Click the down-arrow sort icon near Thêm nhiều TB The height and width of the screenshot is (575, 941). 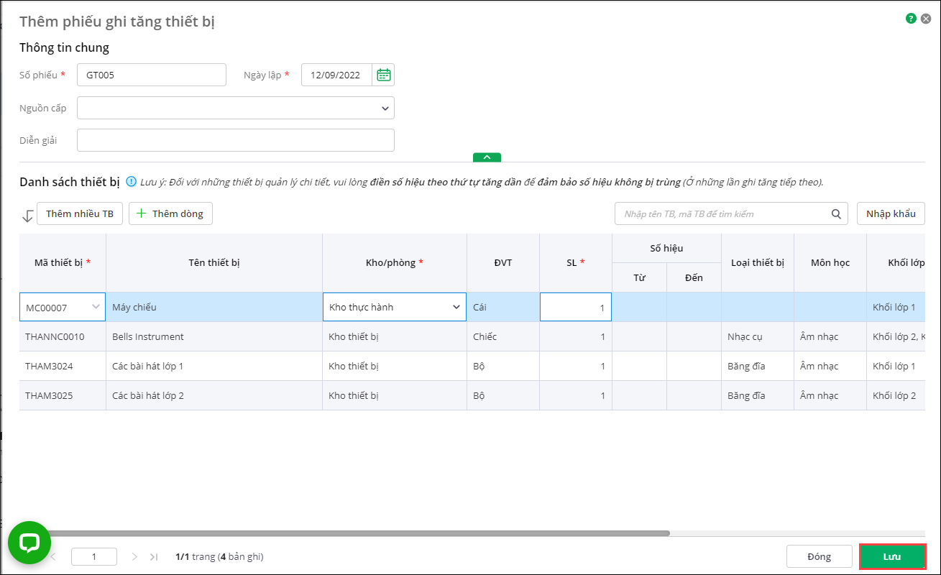click(27, 215)
